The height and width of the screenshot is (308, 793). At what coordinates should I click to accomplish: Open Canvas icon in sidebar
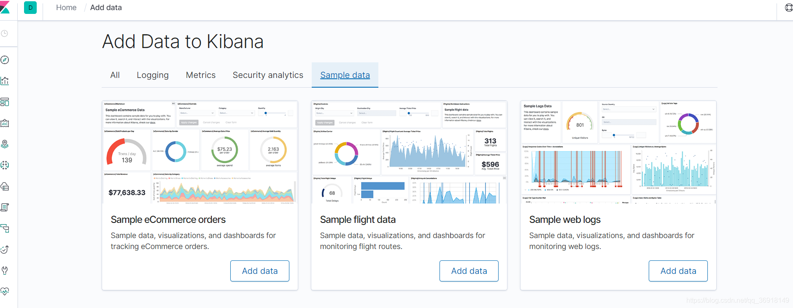tap(5, 123)
